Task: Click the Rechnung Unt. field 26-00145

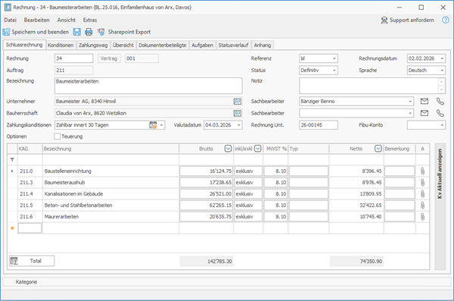Action: click(319, 125)
